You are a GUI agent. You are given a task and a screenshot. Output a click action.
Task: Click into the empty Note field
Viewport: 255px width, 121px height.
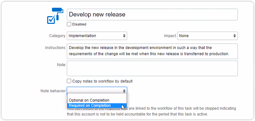(x=152, y=68)
